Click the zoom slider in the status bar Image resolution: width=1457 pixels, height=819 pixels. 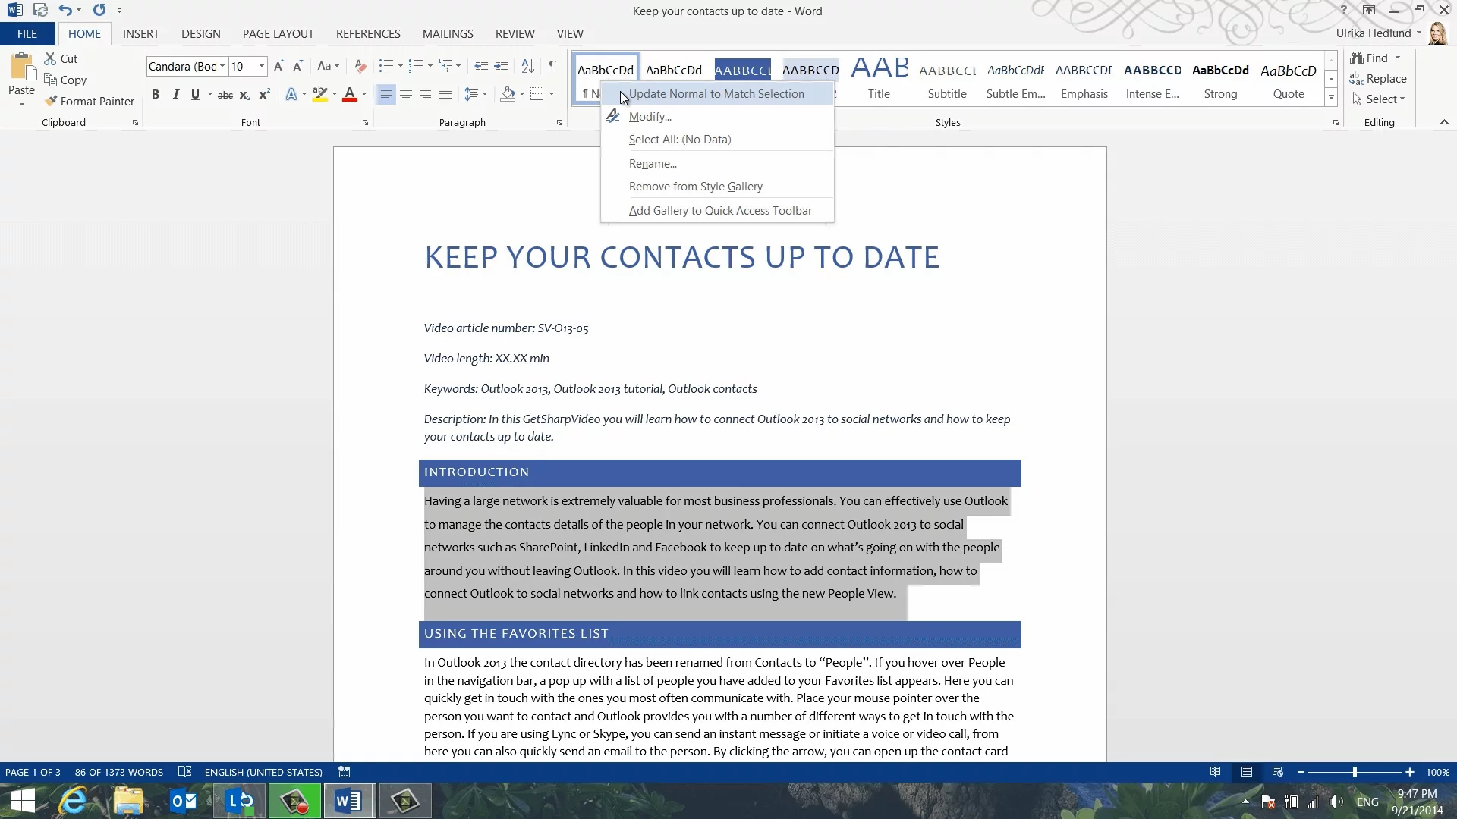[1355, 772]
